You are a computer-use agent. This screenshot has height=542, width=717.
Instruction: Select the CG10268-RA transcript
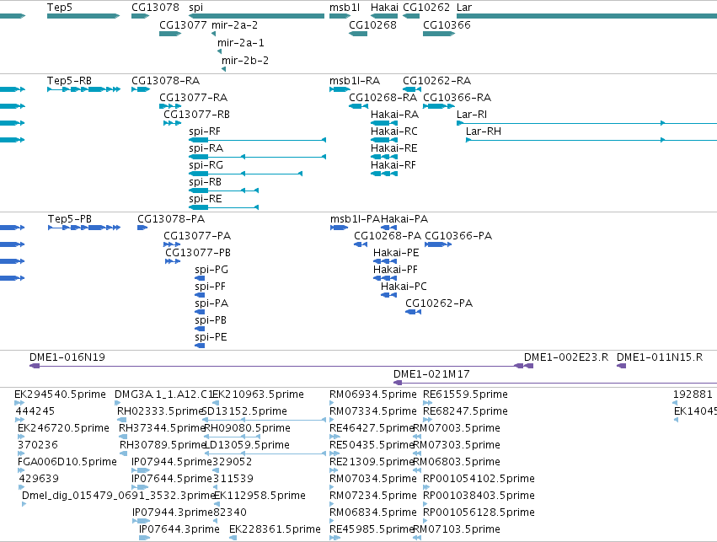pos(358,106)
